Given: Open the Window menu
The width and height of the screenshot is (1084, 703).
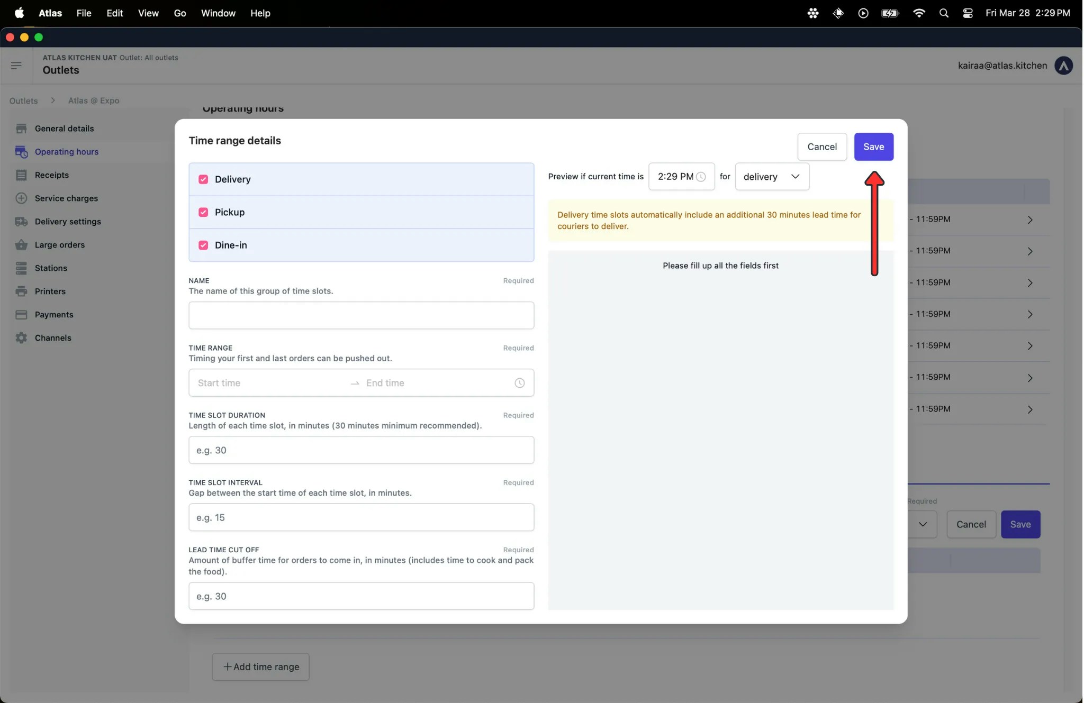Looking at the screenshot, I should [x=218, y=13].
